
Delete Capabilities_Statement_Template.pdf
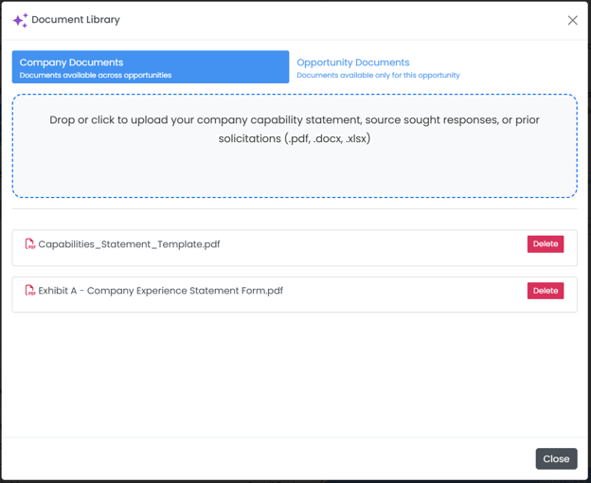point(545,244)
